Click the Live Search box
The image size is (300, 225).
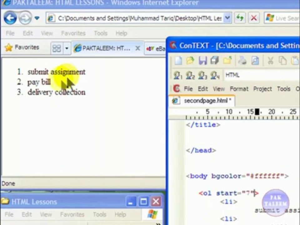click(282, 18)
